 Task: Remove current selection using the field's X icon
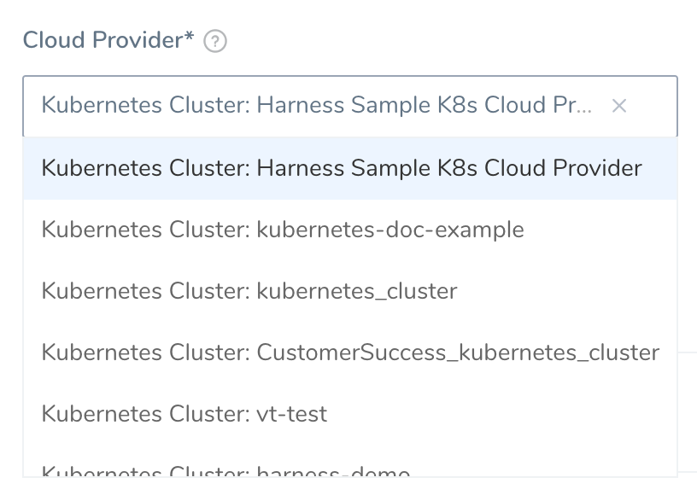(618, 106)
